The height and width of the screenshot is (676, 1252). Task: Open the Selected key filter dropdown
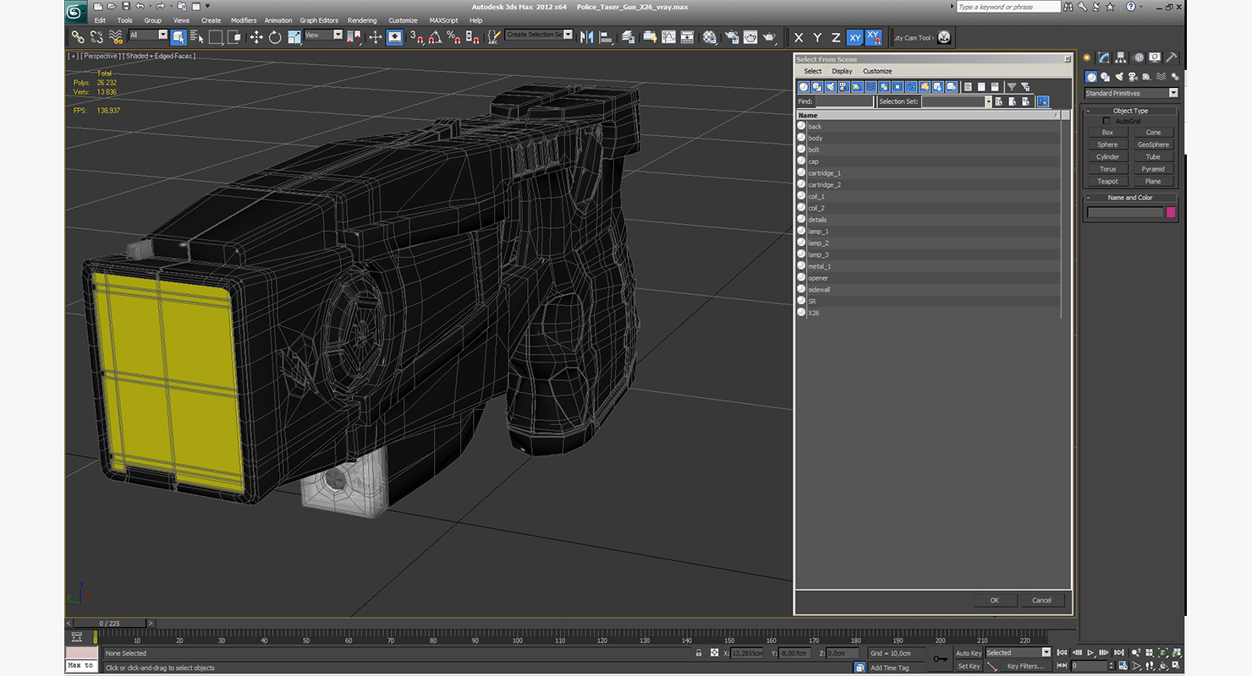tap(1018, 652)
